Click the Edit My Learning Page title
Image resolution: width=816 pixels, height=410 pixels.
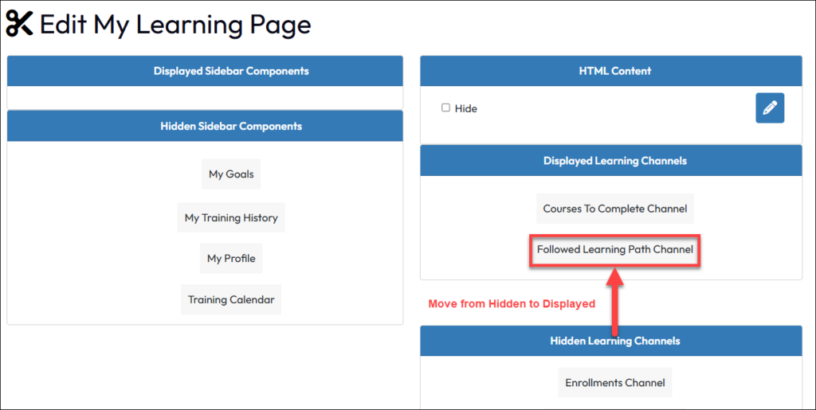click(x=175, y=25)
